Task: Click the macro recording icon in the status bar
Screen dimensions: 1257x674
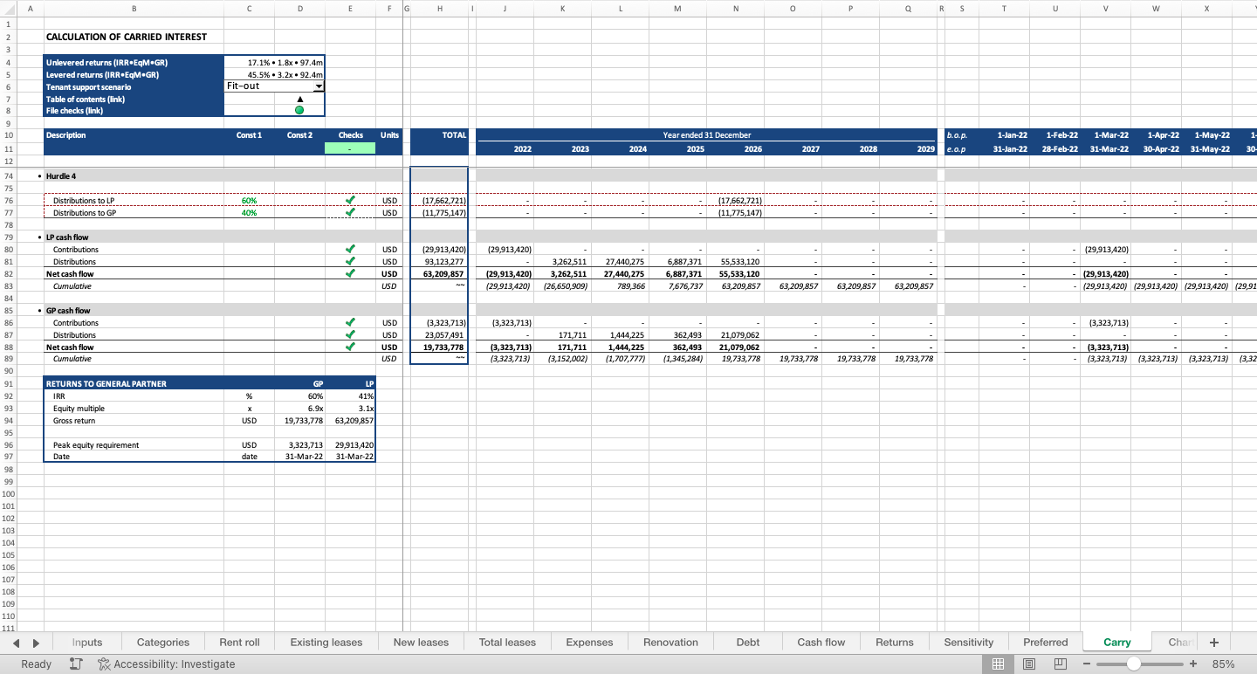Action: click(76, 664)
